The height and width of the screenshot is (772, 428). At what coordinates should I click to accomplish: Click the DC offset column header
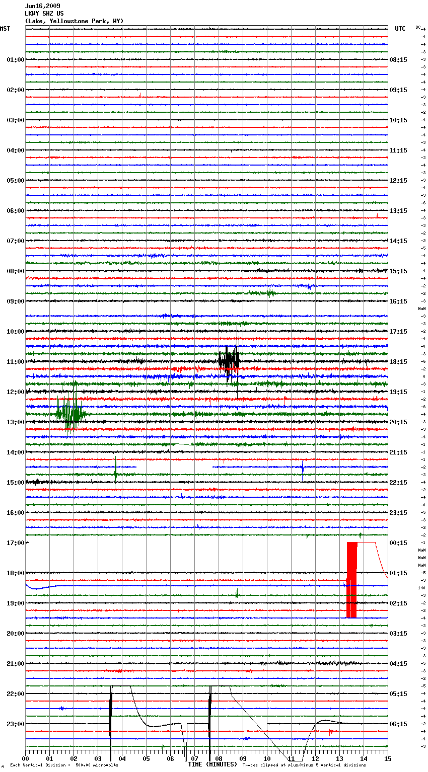[x=418, y=27]
